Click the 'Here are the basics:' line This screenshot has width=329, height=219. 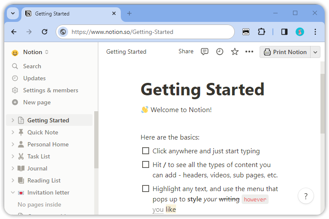click(170, 137)
